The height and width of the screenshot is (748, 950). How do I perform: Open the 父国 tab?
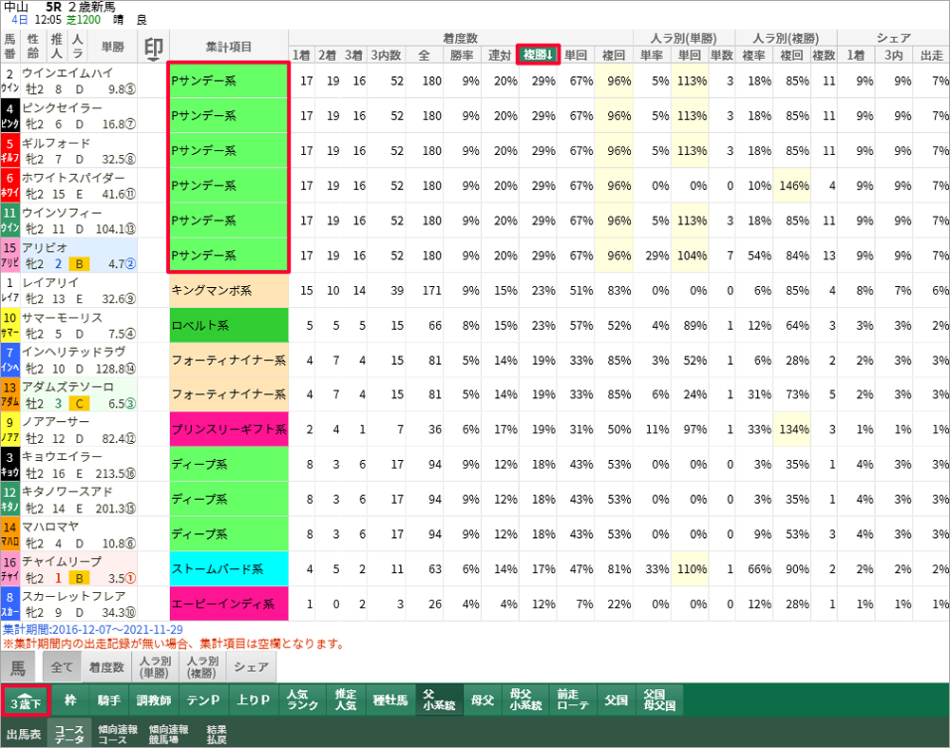coord(616,700)
